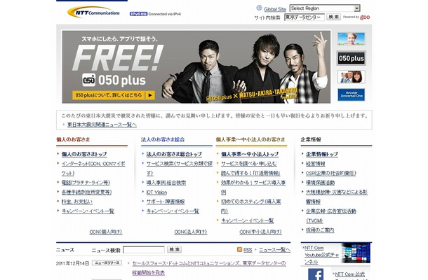428x280 pixels.
Task: Open CSR(企業の社会的責任) link
Action: [x=331, y=173]
